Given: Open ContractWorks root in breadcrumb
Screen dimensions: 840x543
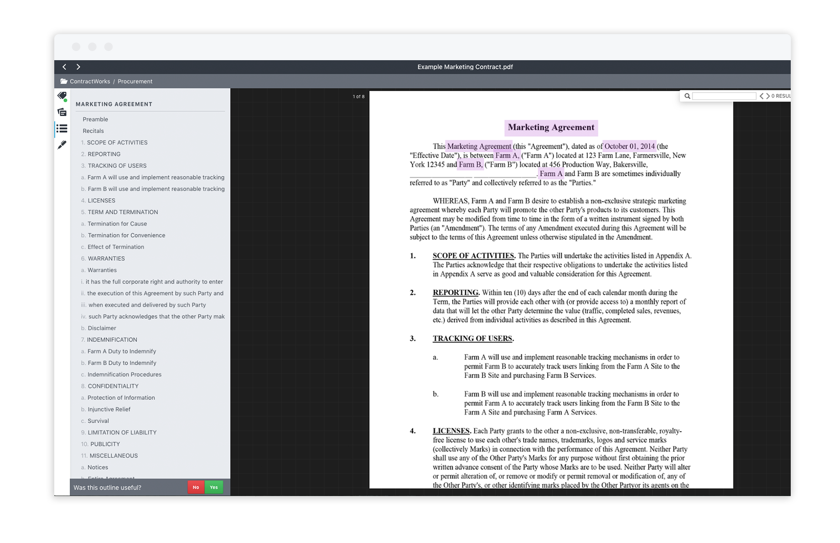Looking at the screenshot, I should (x=90, y=82).
